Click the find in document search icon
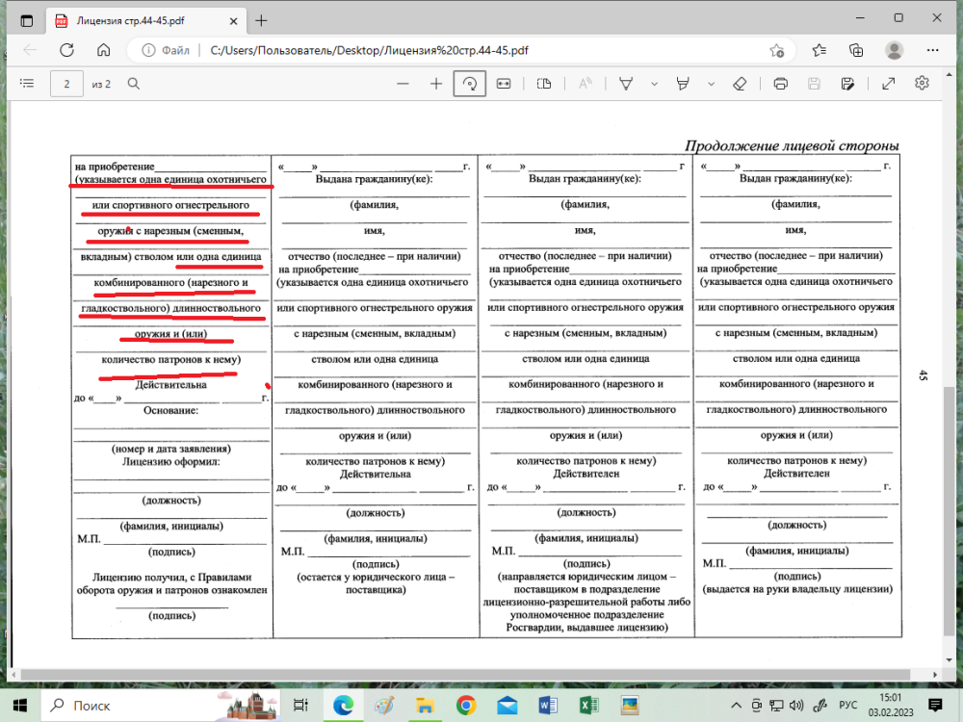Viewport: 963px width, 722px height. pos(134,84)
